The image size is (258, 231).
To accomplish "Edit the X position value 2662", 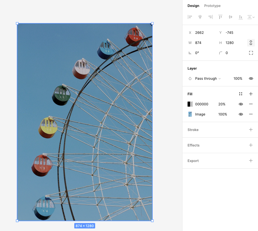I will [x=199, y=33].
